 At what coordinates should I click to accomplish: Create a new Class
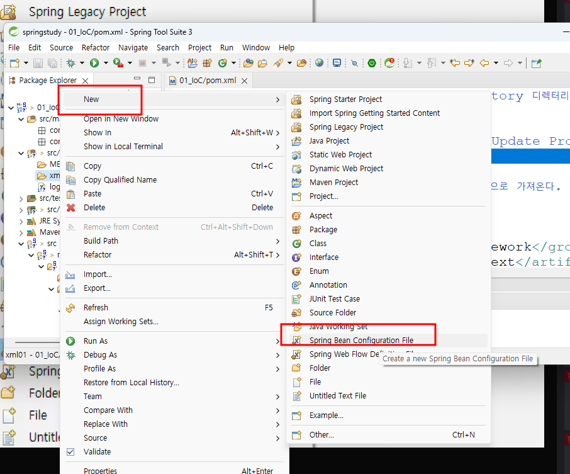[387, 244]
